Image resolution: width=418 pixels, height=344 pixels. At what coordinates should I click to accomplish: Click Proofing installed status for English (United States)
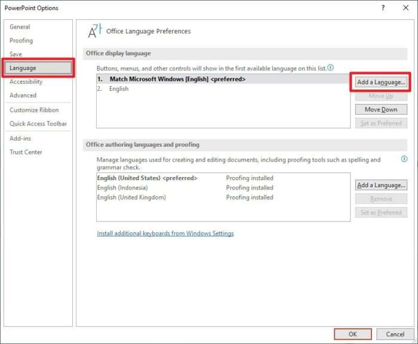[250, 178]
